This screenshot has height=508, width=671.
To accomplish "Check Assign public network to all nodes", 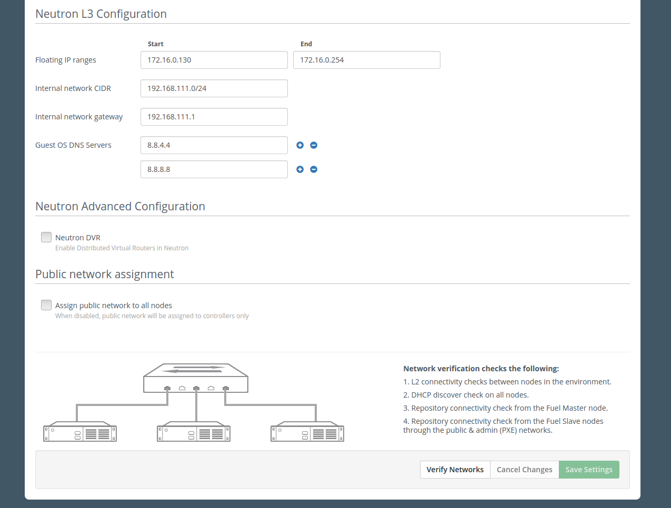I will [46, 305].
